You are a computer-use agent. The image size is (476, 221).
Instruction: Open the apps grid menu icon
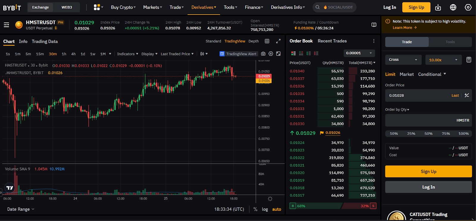97,7
